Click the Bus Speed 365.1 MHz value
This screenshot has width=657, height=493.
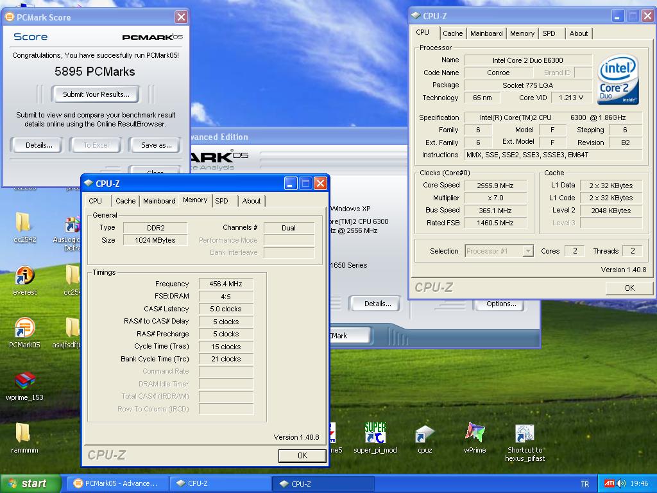pyautogui.click(x=495, y=211)
